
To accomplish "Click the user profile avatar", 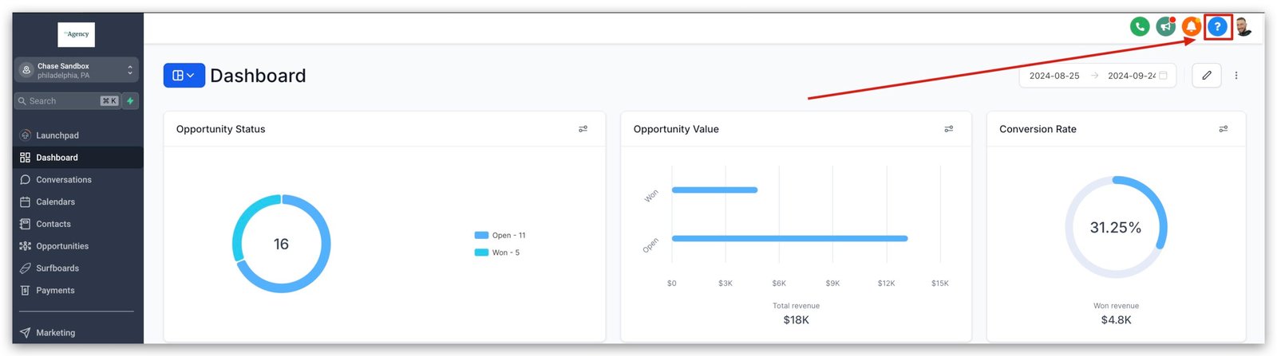I will (x=1243, y=27).
